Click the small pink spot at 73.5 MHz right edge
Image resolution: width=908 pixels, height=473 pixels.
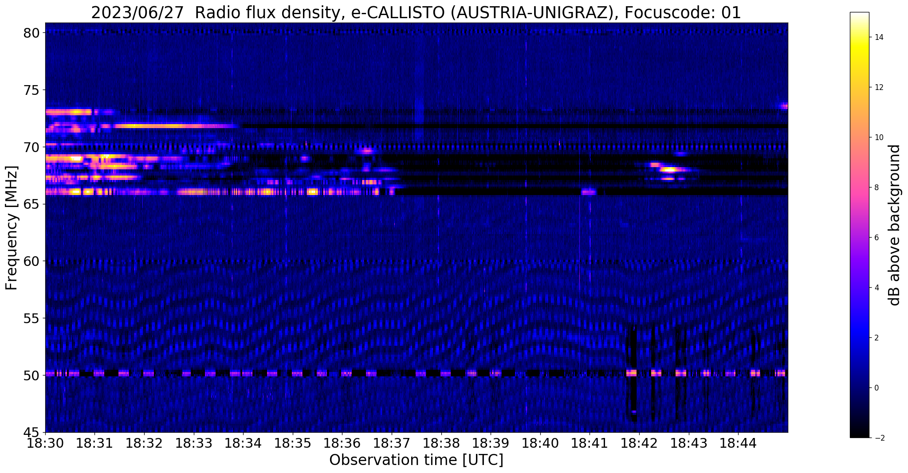[784, 106]
